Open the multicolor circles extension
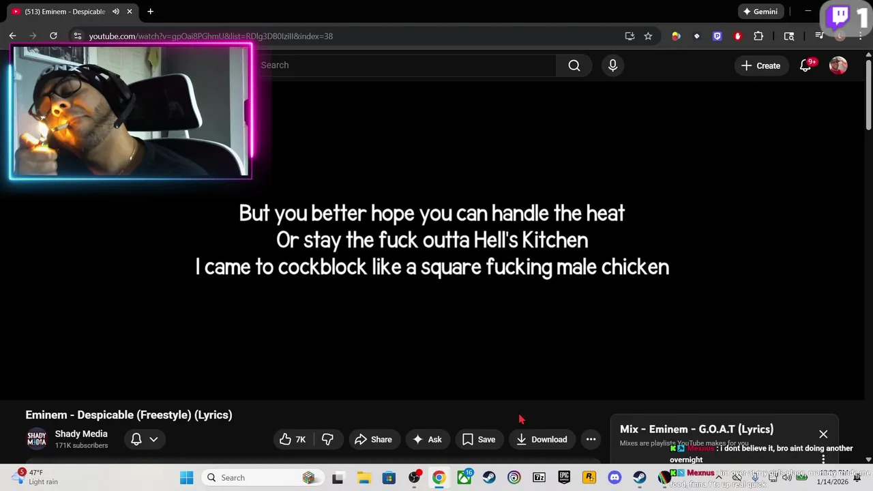 (676, 36)
